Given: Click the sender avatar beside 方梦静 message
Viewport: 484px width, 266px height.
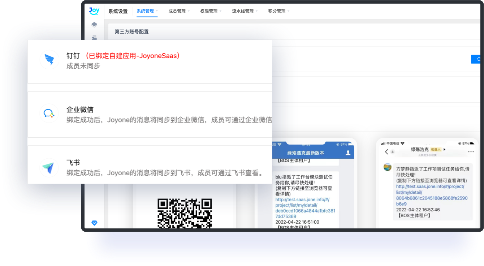Looking at the screenshot, I should [x=388, y=167].
